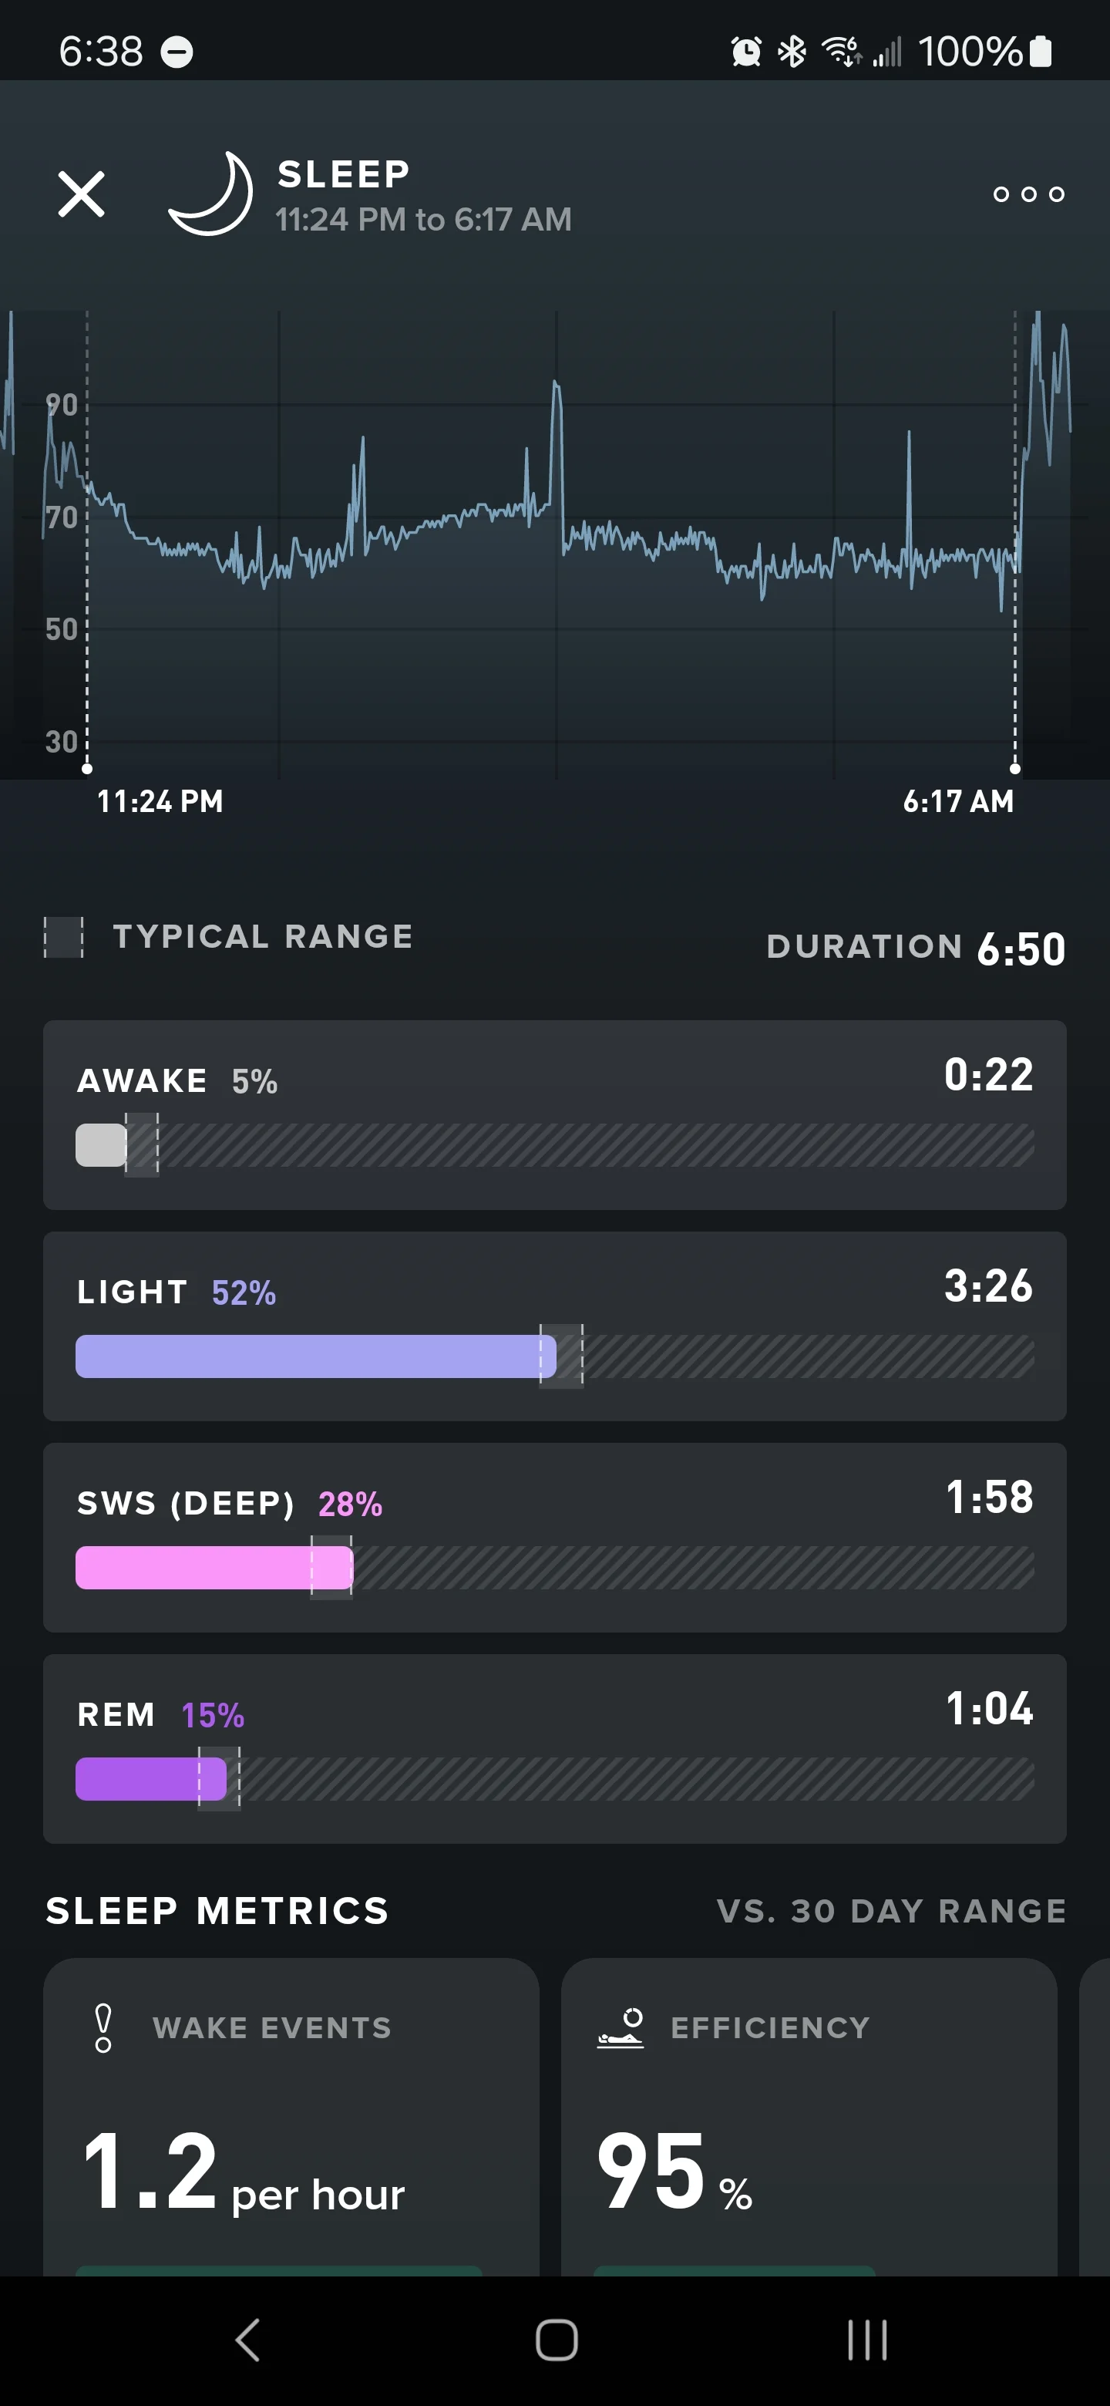Image resolution: width=1110 pixels, height=2406 pixels.
Task: Open the Awake 5% stage card
Action: coord(554,1115)
